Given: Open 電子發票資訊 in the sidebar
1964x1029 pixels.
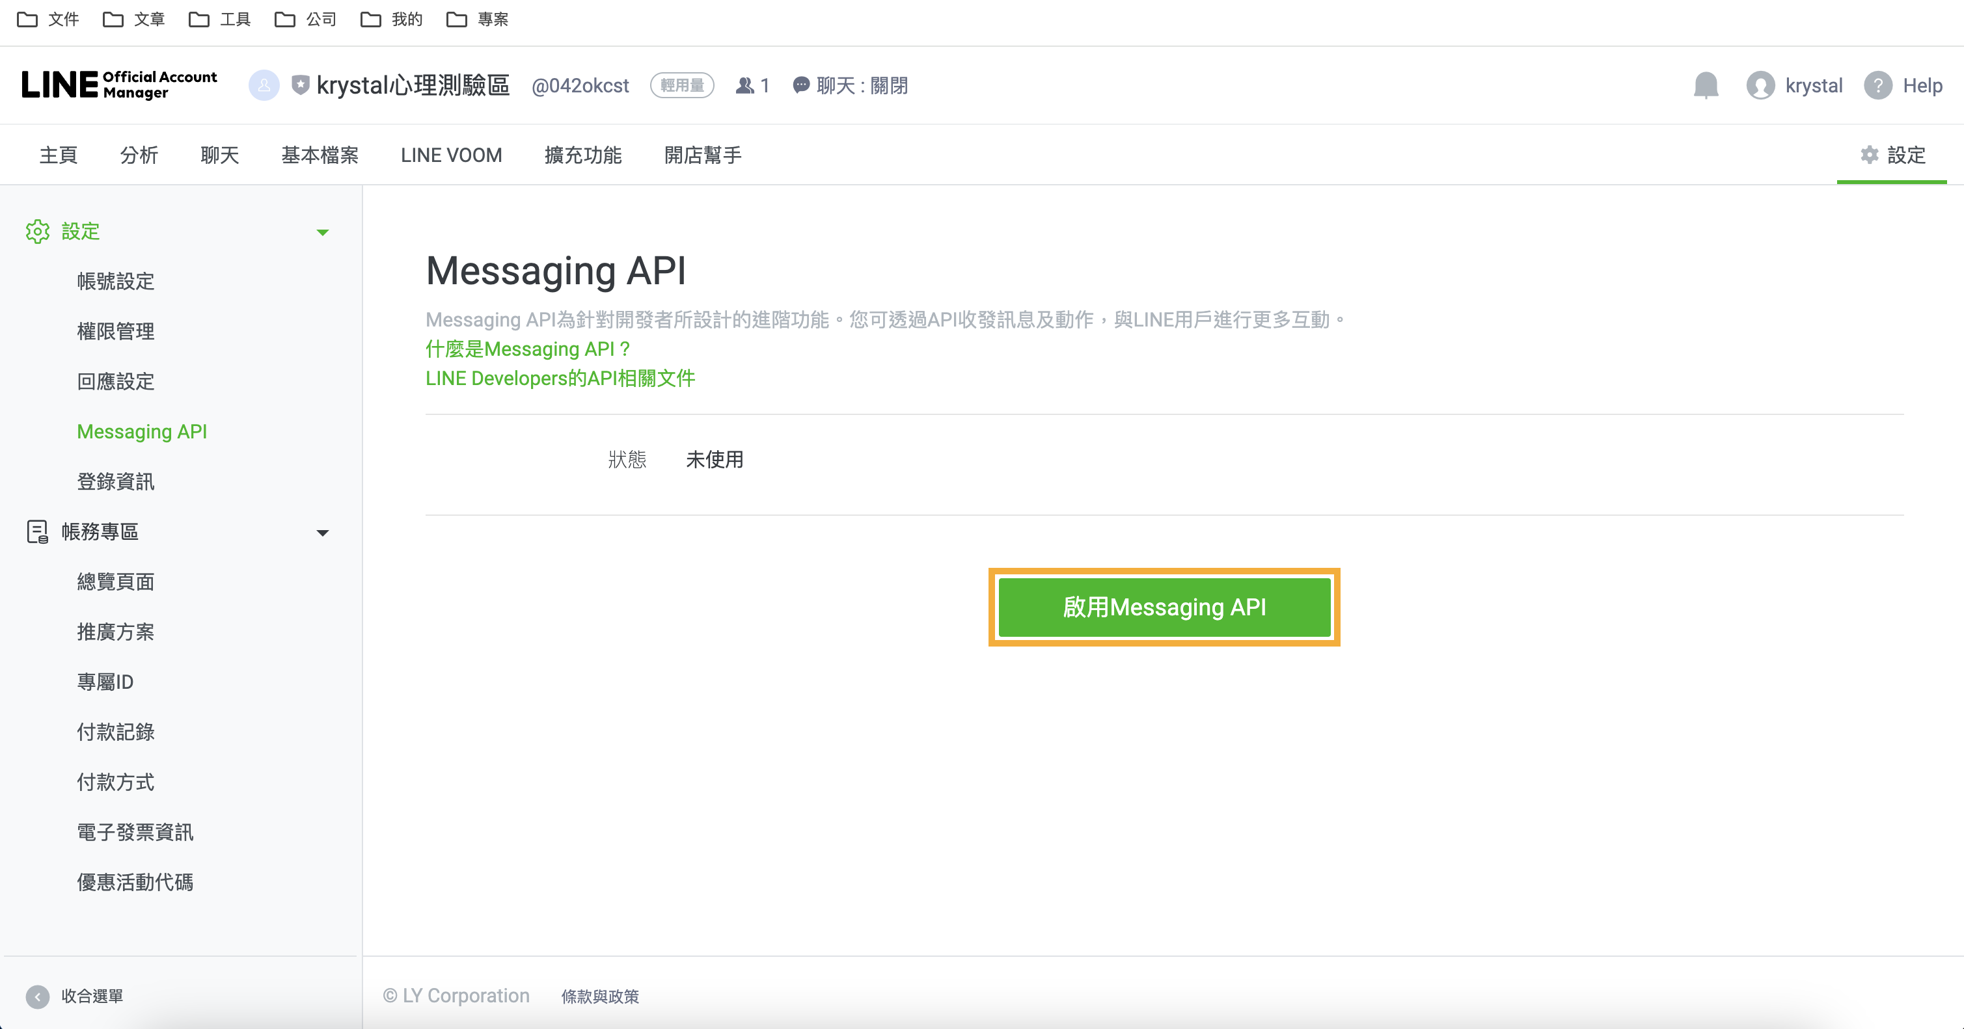Looking at the screenshot, I should pyautogui.click(x=135, y=831).
